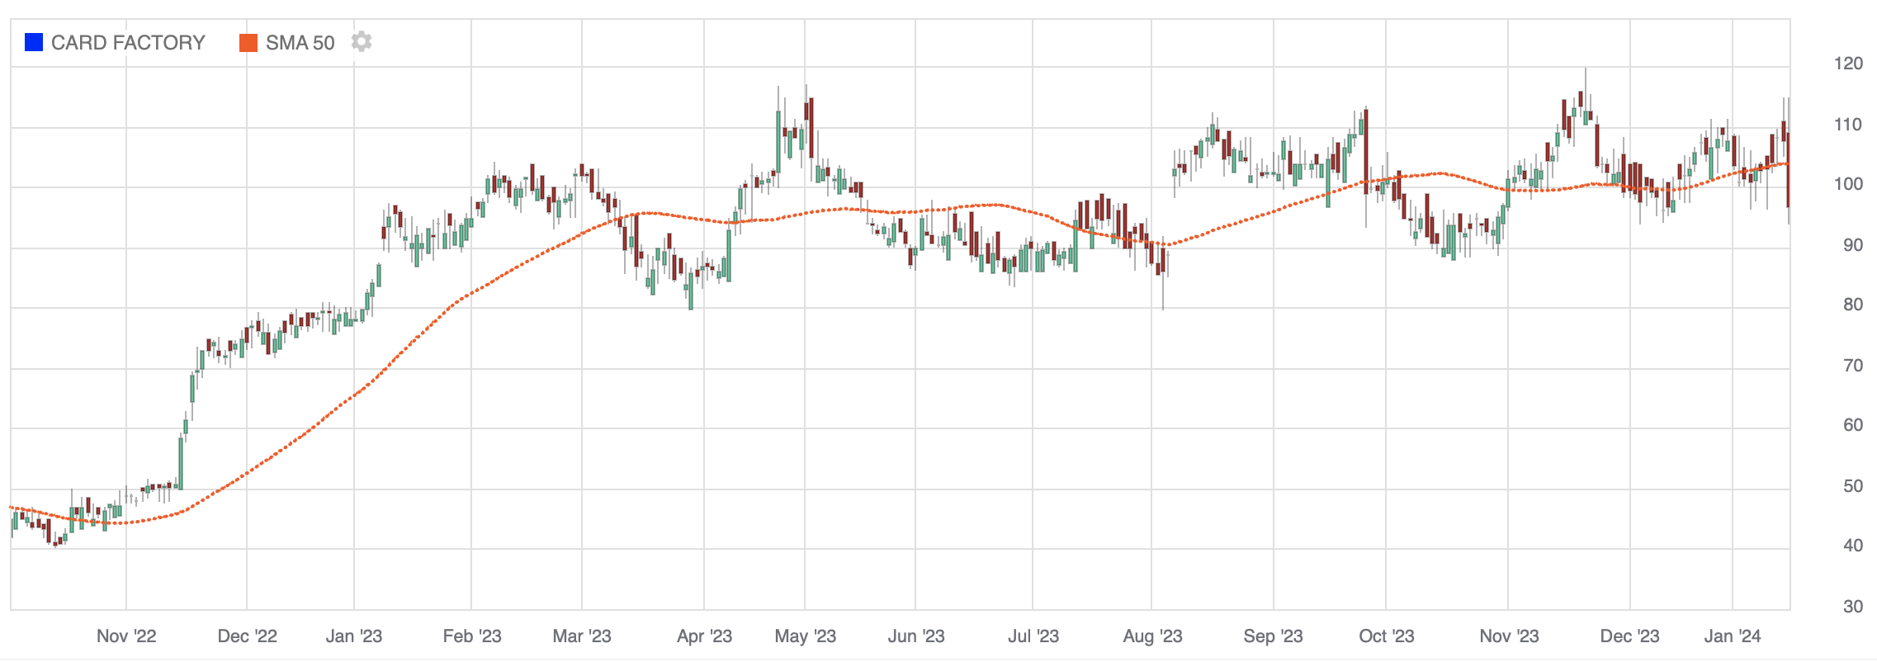The image size is (1877, 662).
Task: Click the Nov '23 x-axis label
Action: coord(1509,636)
